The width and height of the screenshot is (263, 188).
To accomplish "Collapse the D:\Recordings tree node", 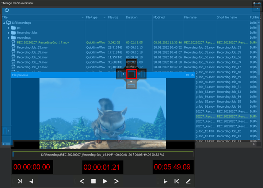I will [x=4, y=23].
